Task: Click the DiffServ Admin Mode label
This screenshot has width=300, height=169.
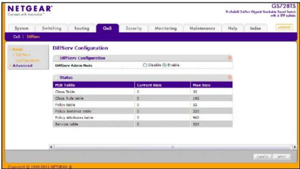Action: pos(74,65)
